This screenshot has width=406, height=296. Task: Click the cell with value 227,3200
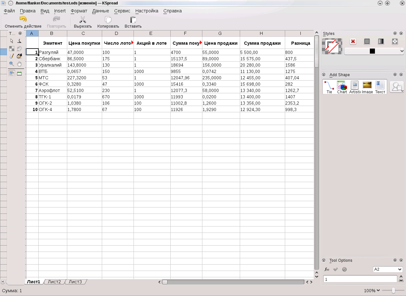[x=84, y=78]
